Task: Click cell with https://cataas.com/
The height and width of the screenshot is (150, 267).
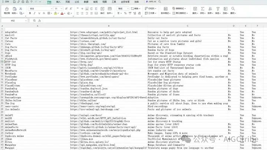Action: [x=109, y=41]
